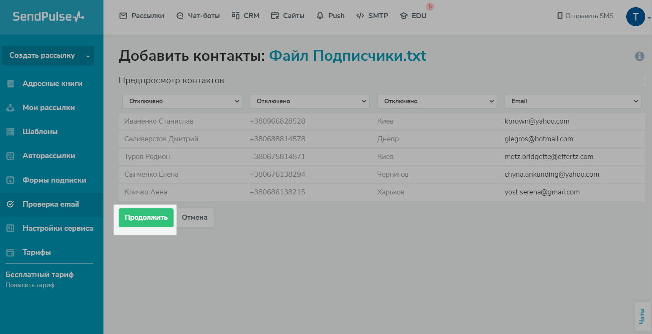Open the Чаты side tab
This screenshot has width=652, height=334.
642,316
